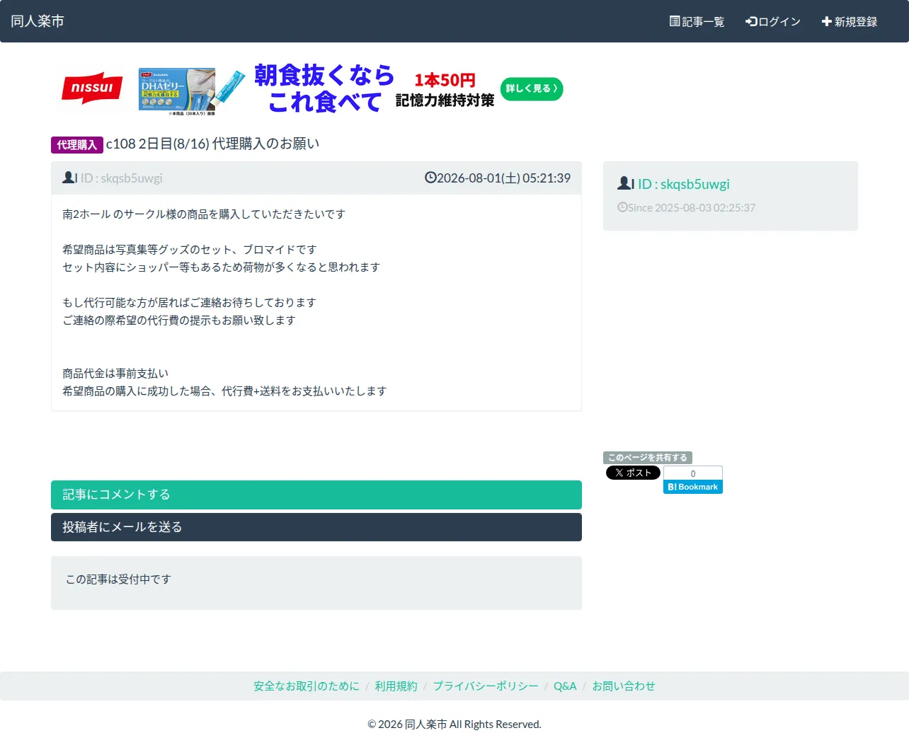Open the プライバシーポリシー footer link
This screenshot has height=733, width=909.
(486, 686)
